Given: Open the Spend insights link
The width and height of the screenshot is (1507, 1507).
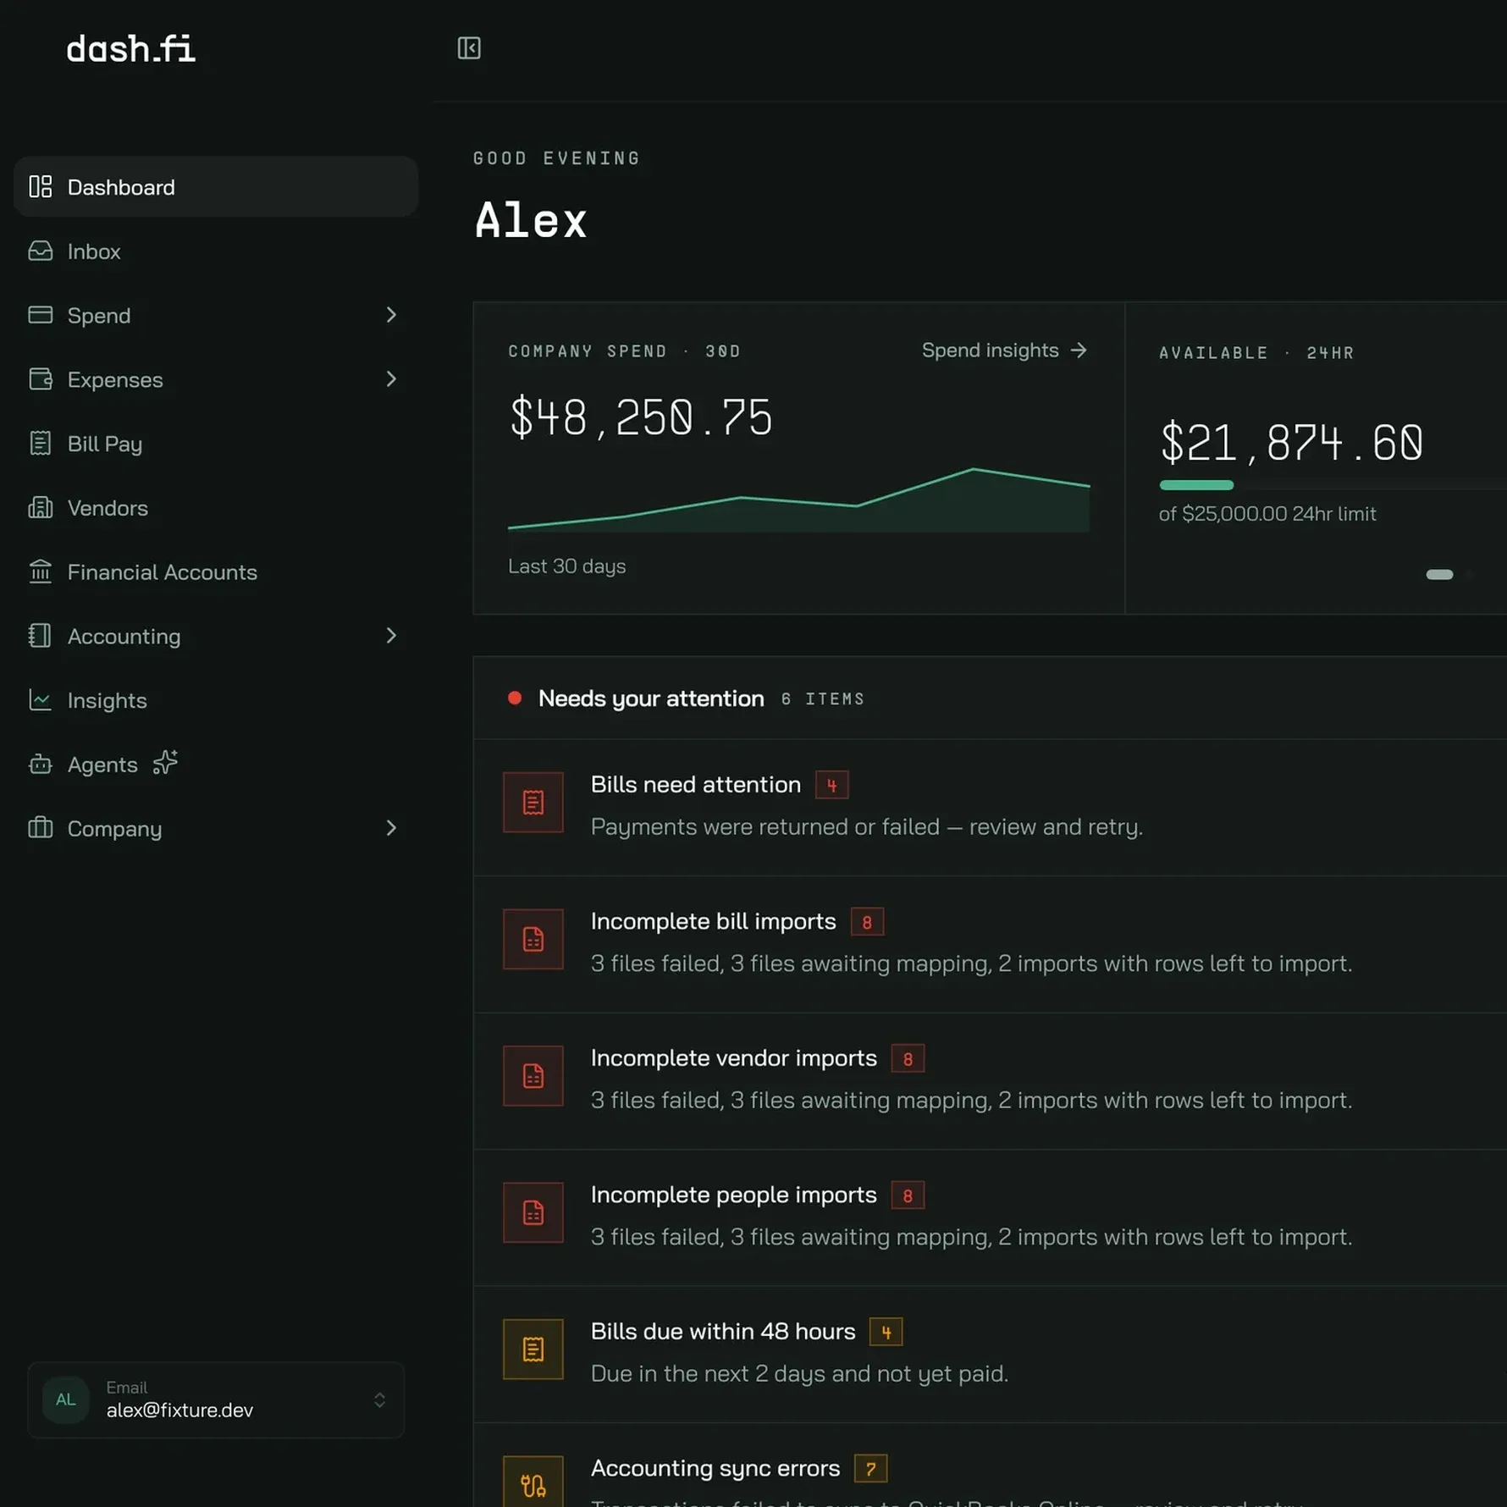Looking at the screenshot, I should (x=1005, y=351).
